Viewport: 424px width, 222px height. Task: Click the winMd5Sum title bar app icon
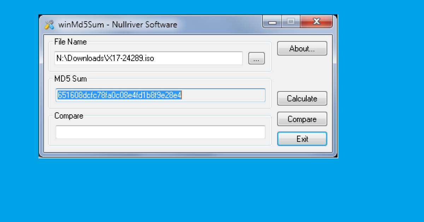pos(49,25)
